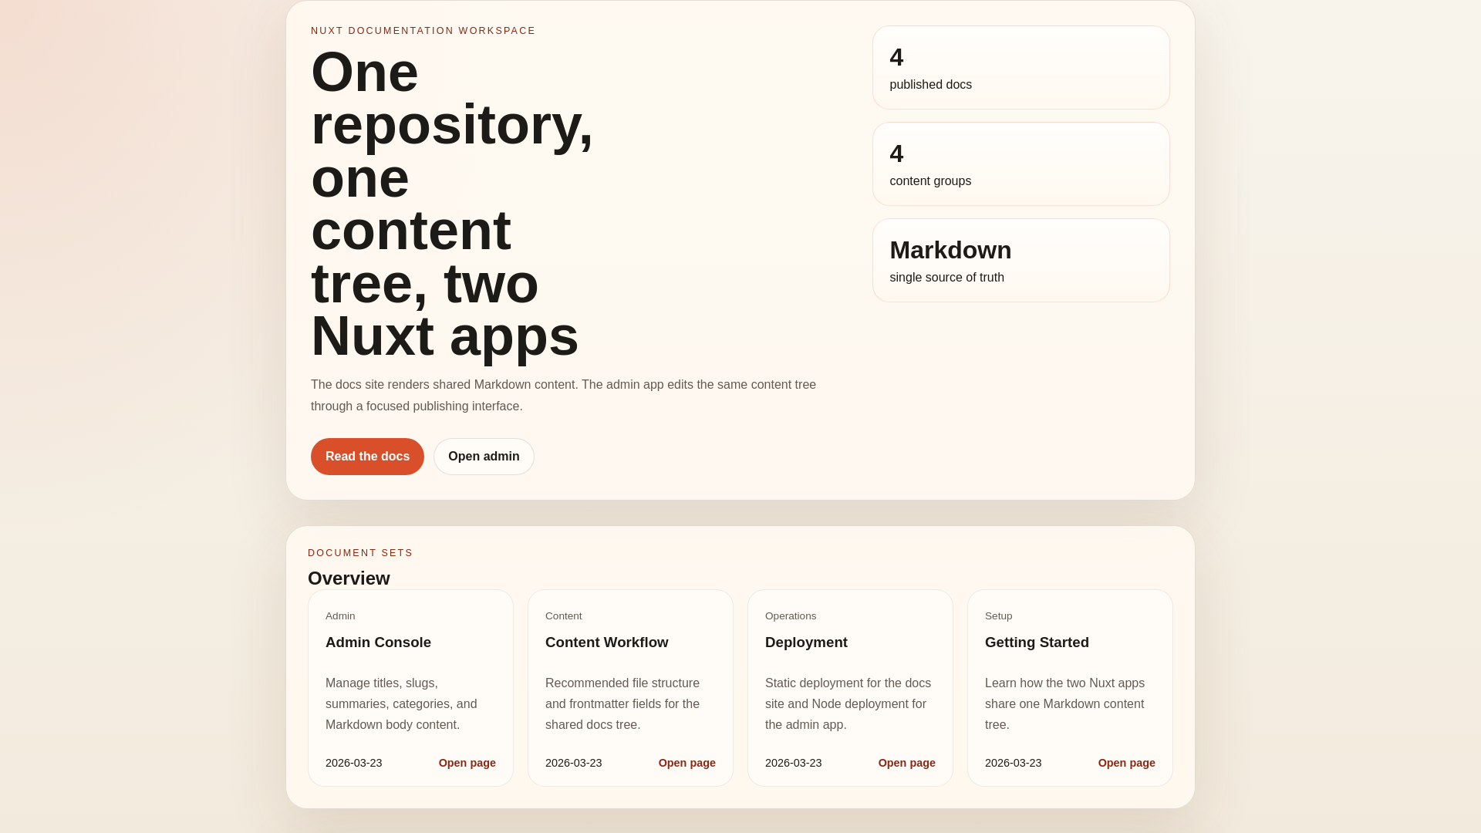Click the content groups stat card
Image resolution: width=1481 pixels, height=833 pixels.
click(1021, 164)
